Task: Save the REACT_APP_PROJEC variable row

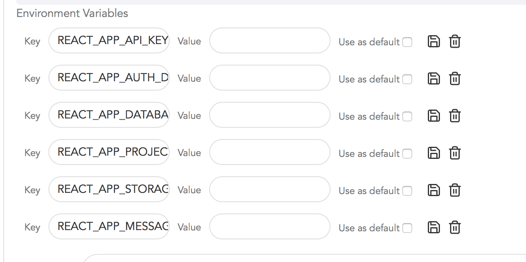Action: point(433,153)
